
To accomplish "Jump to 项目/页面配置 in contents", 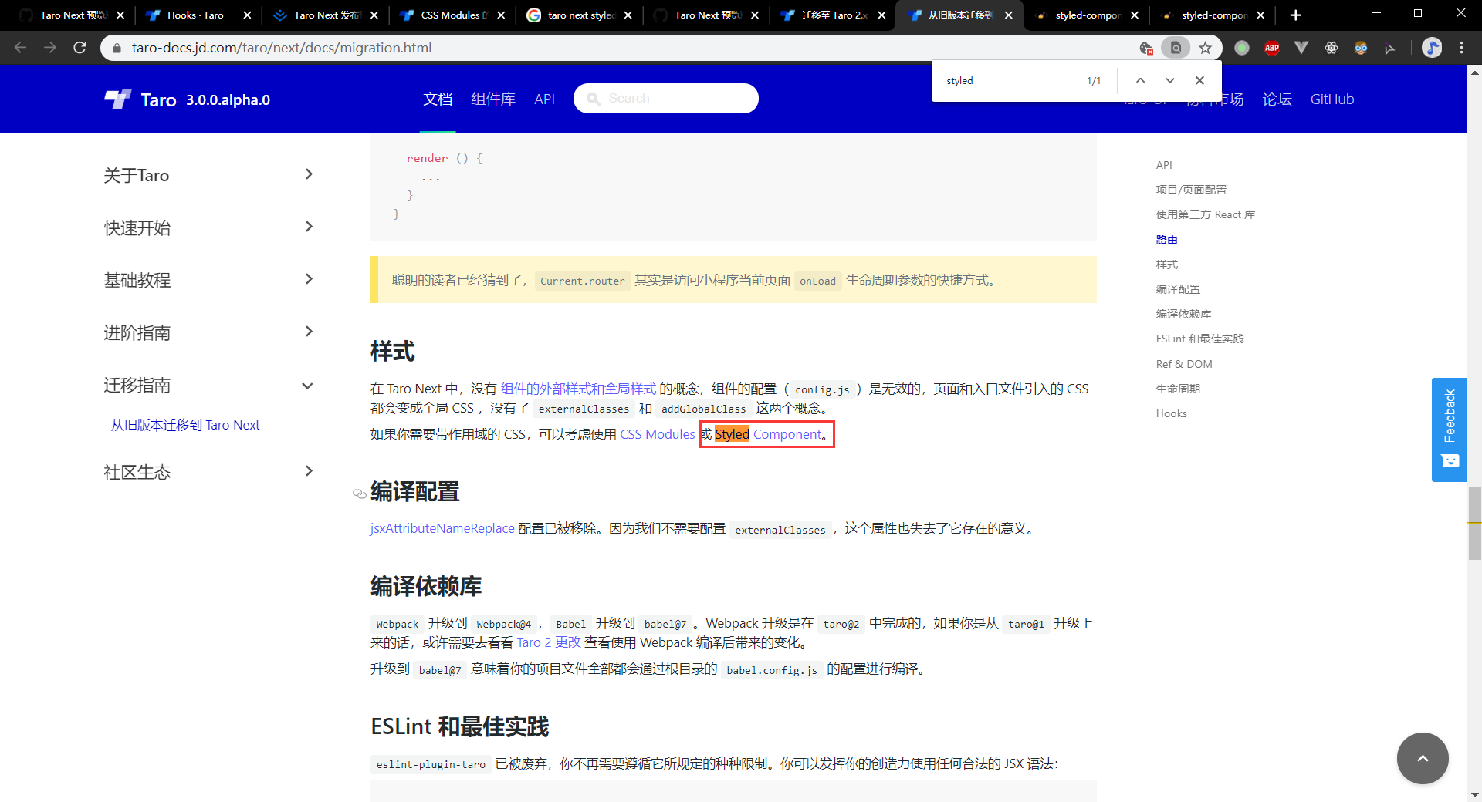I will pos(1191,190).
